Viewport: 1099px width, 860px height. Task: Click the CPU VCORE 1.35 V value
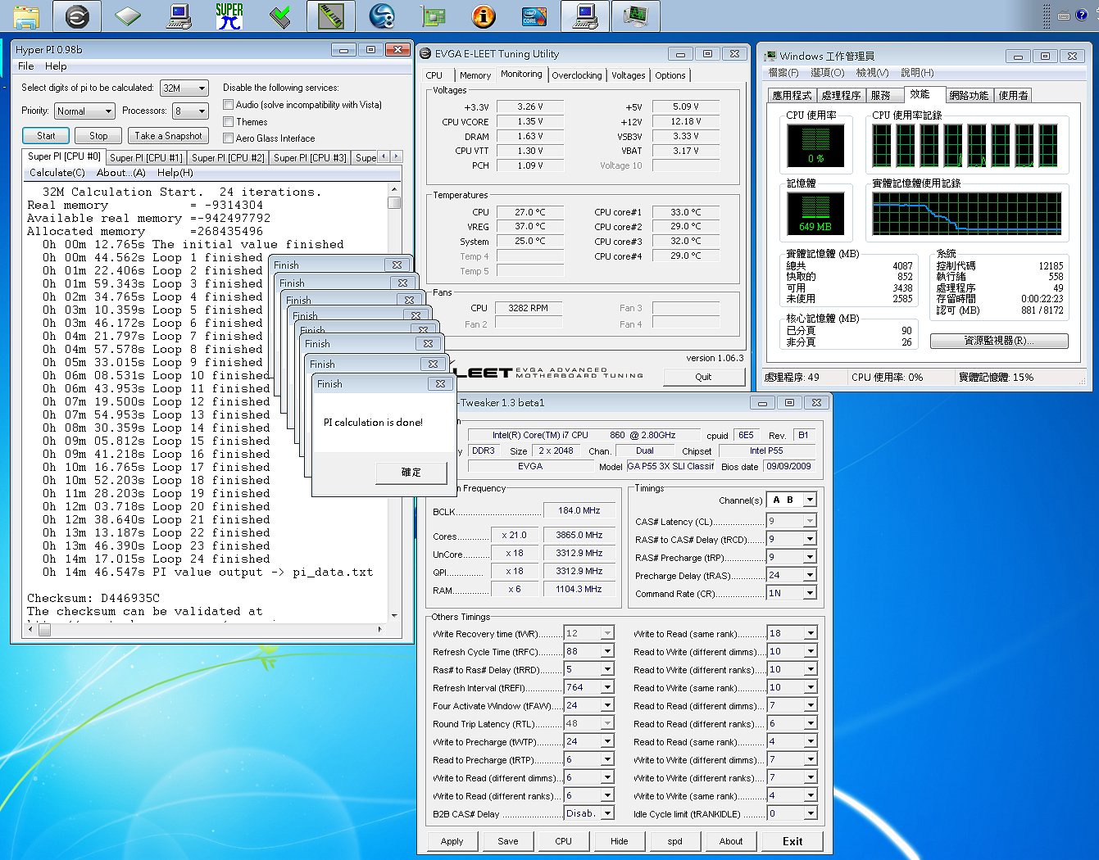coord(530,121)
